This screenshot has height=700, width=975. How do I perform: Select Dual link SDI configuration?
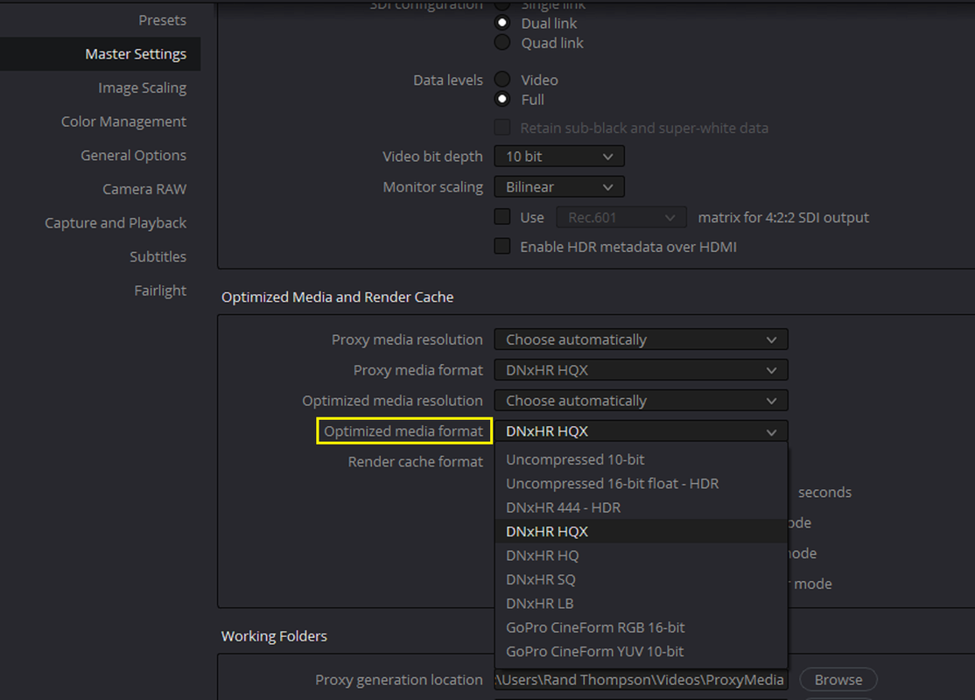[502, 23]
